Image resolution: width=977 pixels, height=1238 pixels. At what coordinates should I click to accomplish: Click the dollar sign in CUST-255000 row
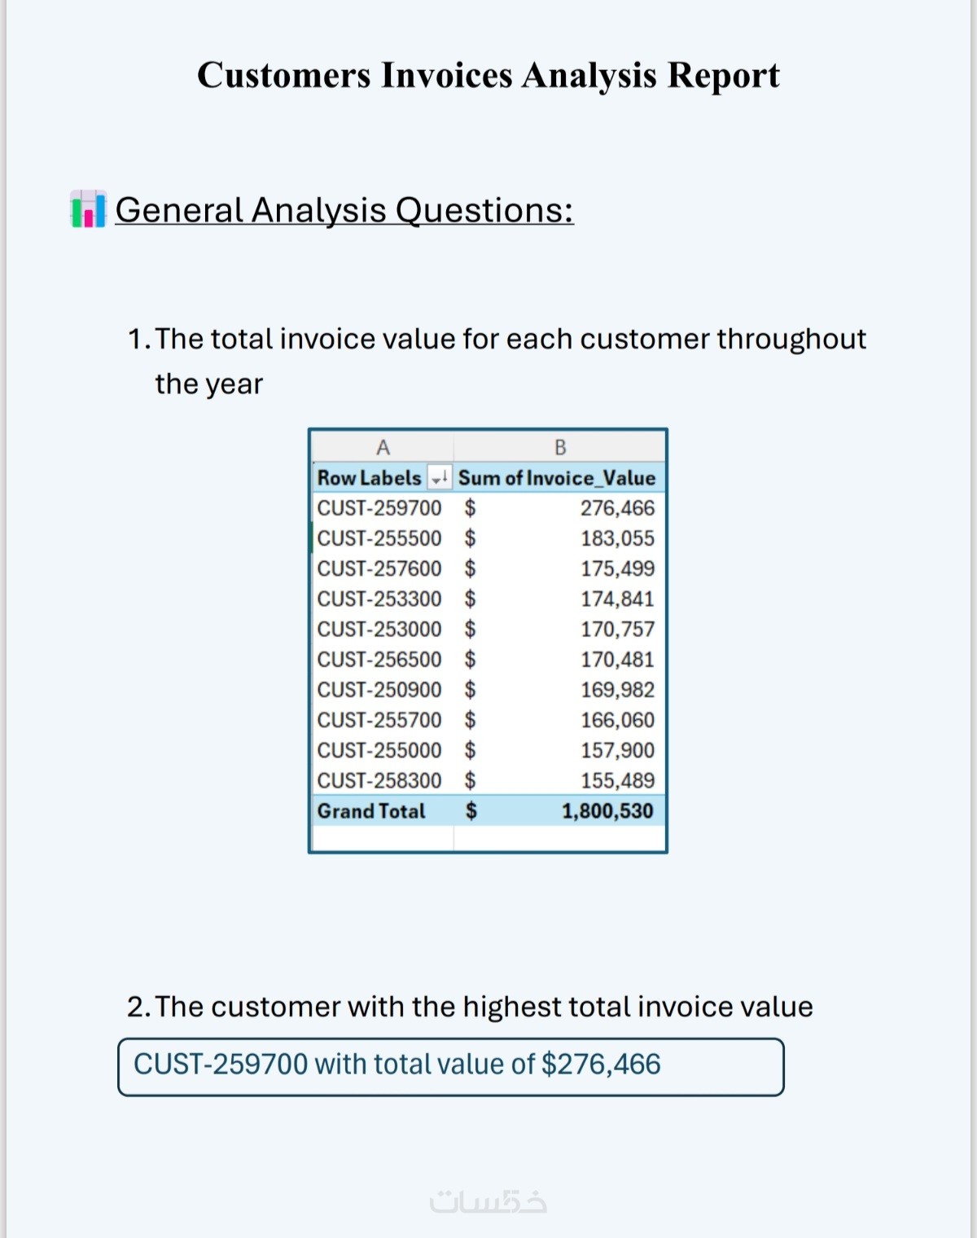click(471, 750)
